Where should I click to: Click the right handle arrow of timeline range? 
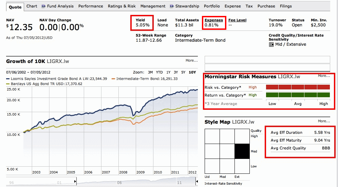point(197,181)
